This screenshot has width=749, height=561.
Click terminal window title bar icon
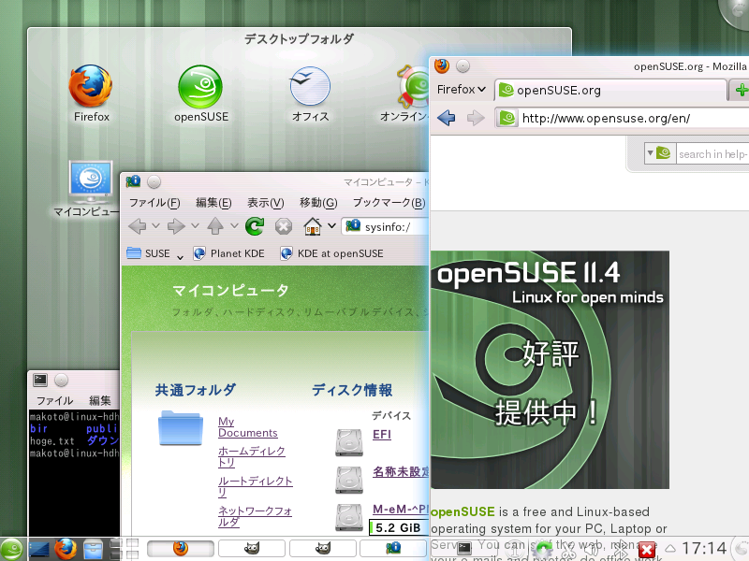point(40,380)
